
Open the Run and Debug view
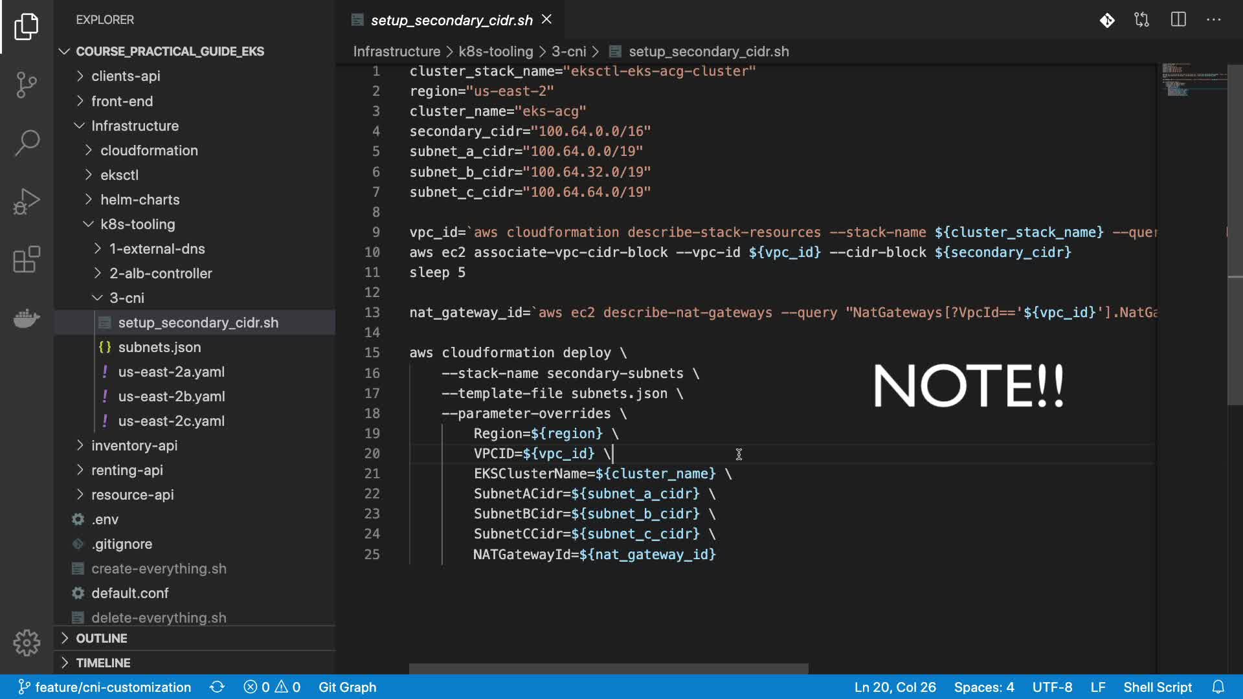tap(27, 201)
